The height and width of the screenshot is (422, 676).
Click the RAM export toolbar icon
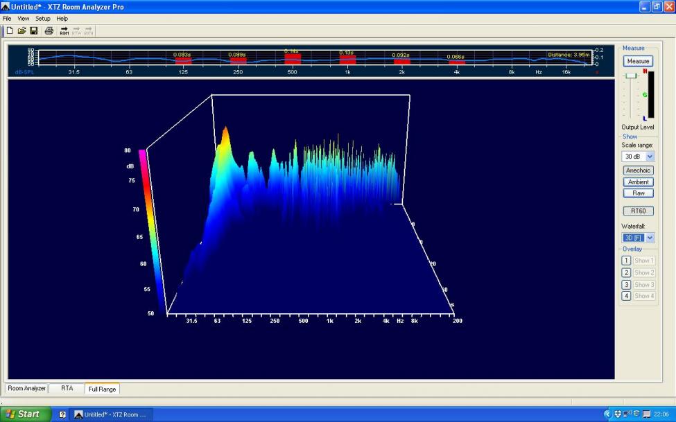[64, 30]
